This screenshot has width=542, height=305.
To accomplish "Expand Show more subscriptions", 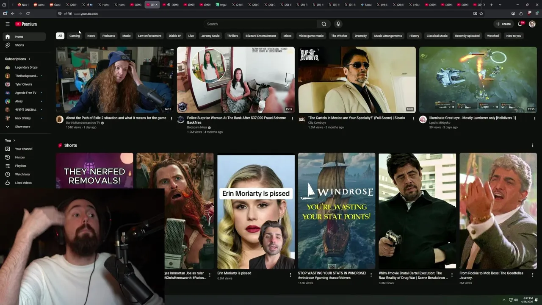I will [24, 127].
